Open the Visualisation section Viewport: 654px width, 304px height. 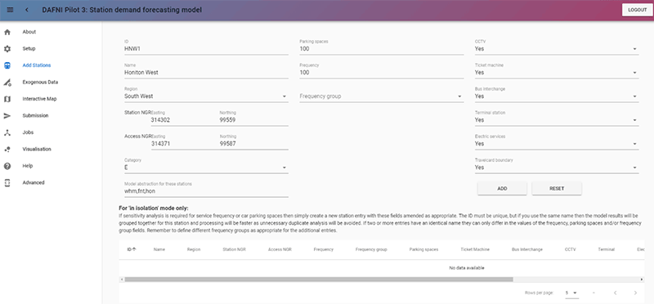(x=37, y=149)
